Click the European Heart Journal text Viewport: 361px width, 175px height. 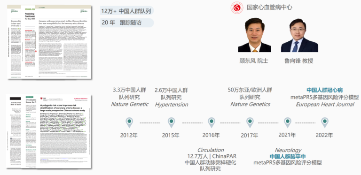click(x=325, y=105)
